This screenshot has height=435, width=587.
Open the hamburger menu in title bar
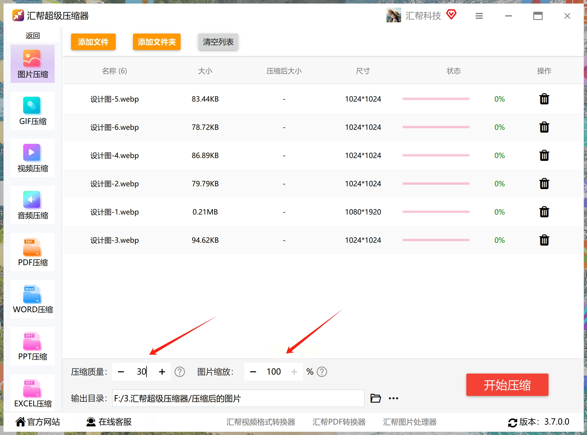coord(479,16)
